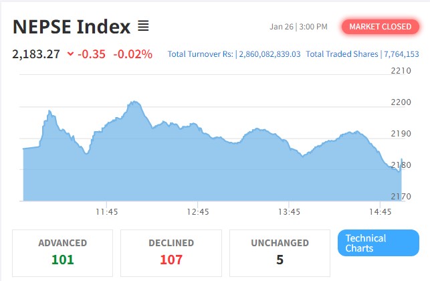This screenshot has width=430, height=281.
Task: Click the -0.35 point change value
Action: tap(92, 54)
